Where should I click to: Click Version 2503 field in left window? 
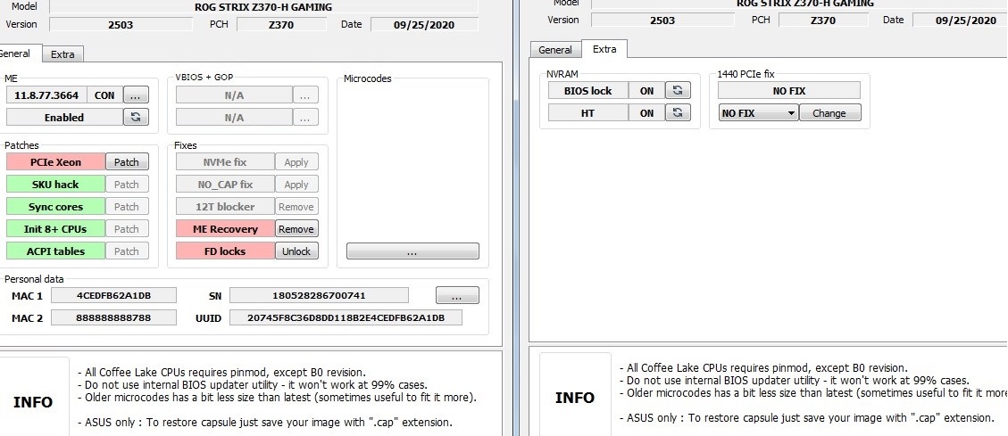[x=121, y=24]
